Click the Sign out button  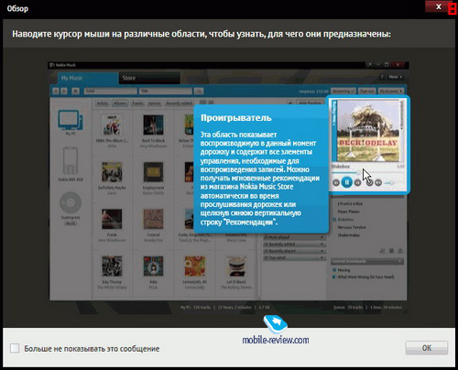coord(367,91)
